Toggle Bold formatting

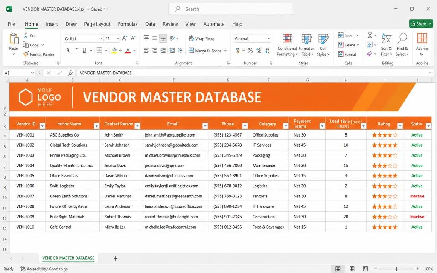point(68,50)
